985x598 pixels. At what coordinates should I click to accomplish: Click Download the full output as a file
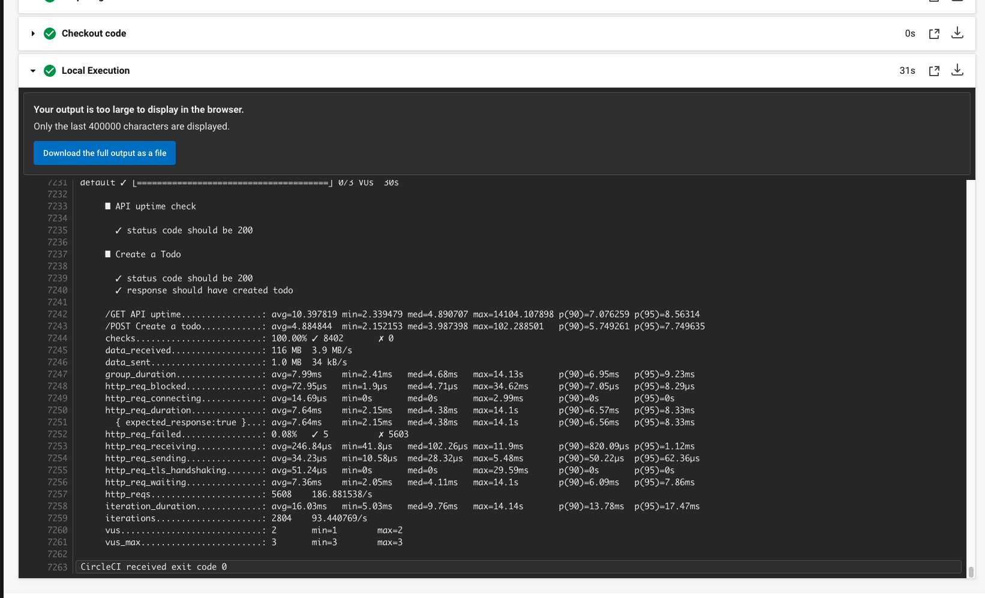pos(104,153)
